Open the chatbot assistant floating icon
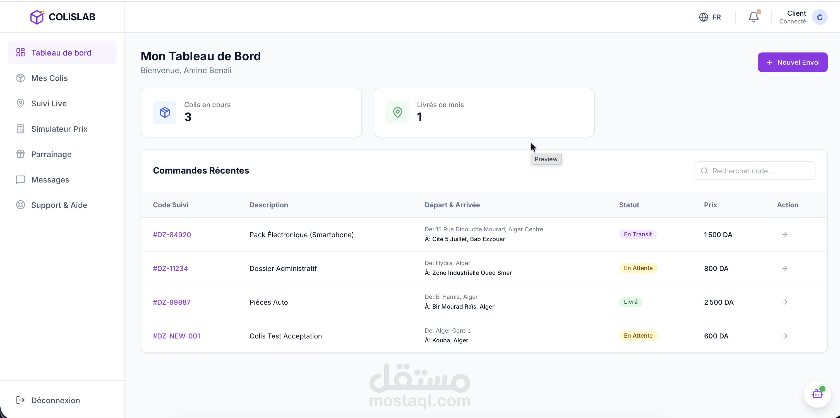This screenshot has height=418, width=840. point(817,394)
